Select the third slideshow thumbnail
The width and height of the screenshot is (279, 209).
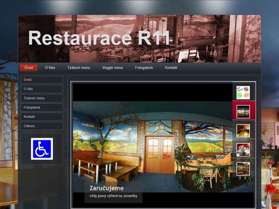(243, 131)
